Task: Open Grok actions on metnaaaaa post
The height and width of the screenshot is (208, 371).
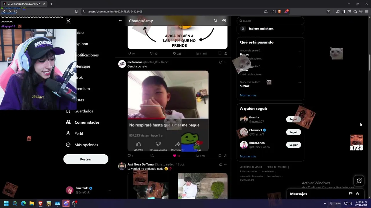Action: tap(221, 62)
